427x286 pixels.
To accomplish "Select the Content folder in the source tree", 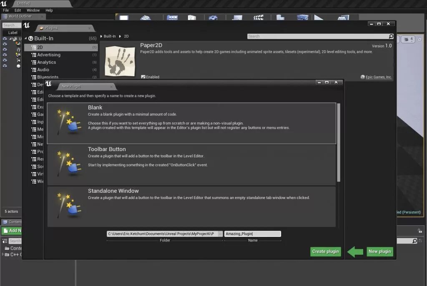I will pos(13,248).
